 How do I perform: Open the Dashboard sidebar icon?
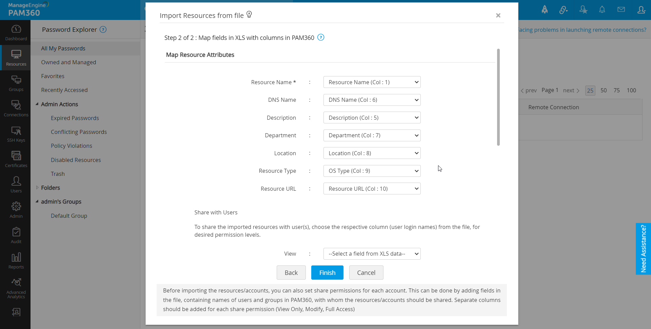tap(16, 33)
